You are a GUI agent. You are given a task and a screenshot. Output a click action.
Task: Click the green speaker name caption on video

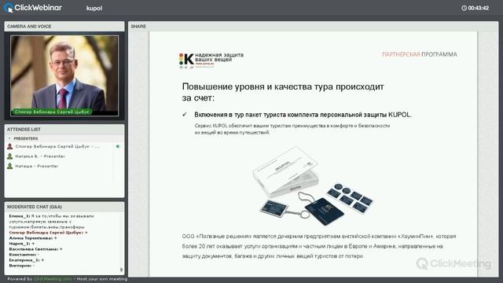click(x=52, y=112)
